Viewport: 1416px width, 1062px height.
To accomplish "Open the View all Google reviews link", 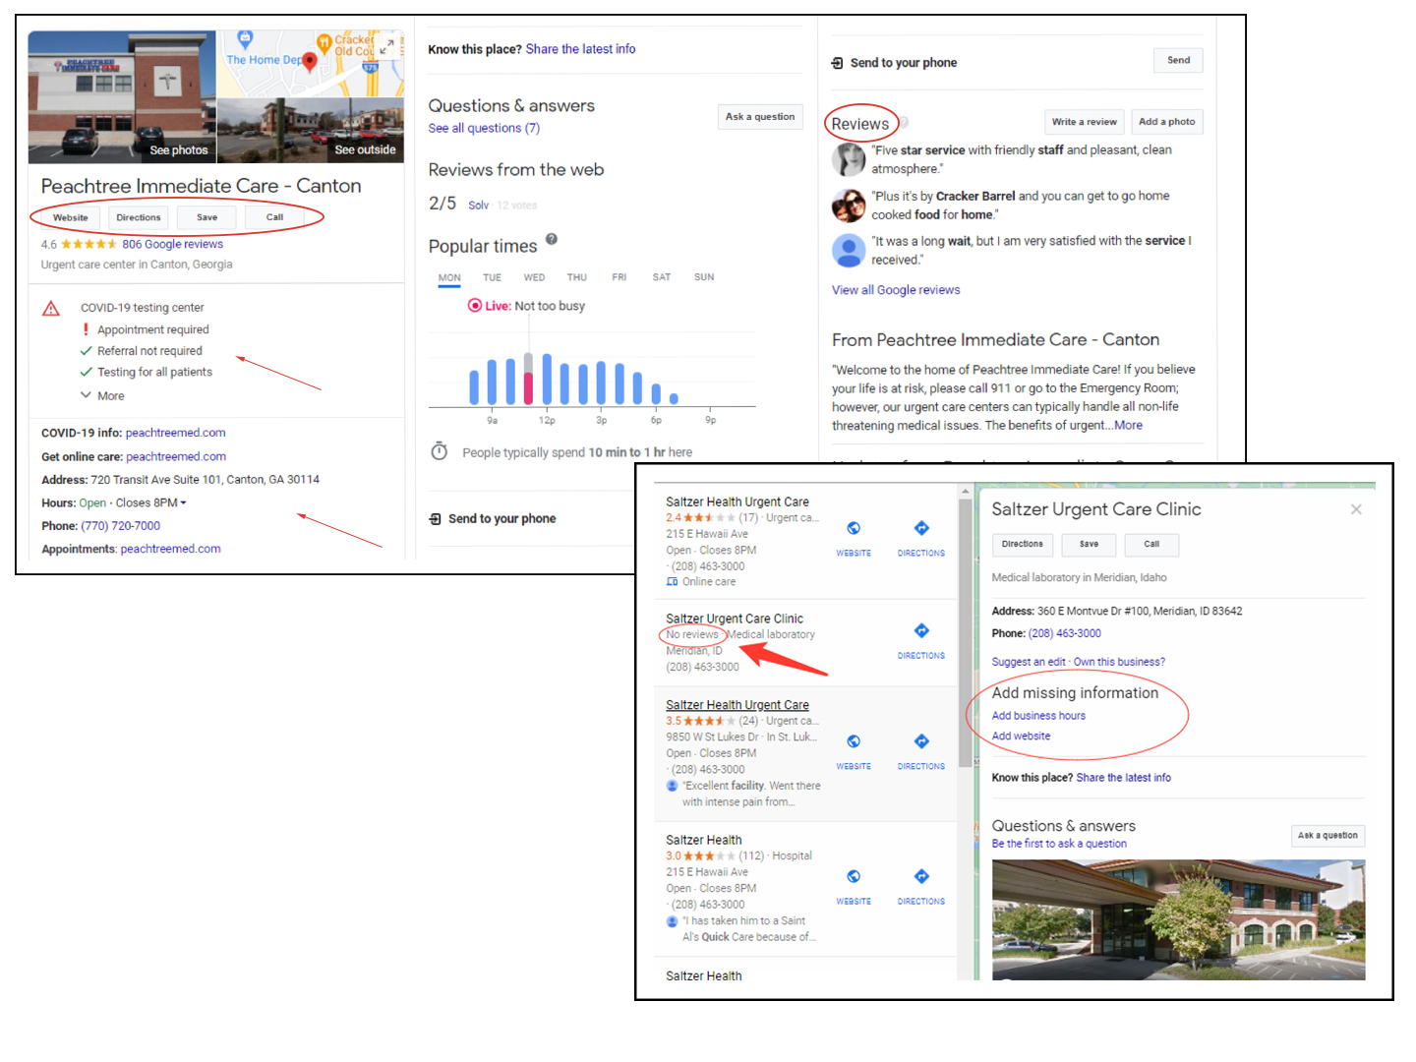I will point(895,290).
